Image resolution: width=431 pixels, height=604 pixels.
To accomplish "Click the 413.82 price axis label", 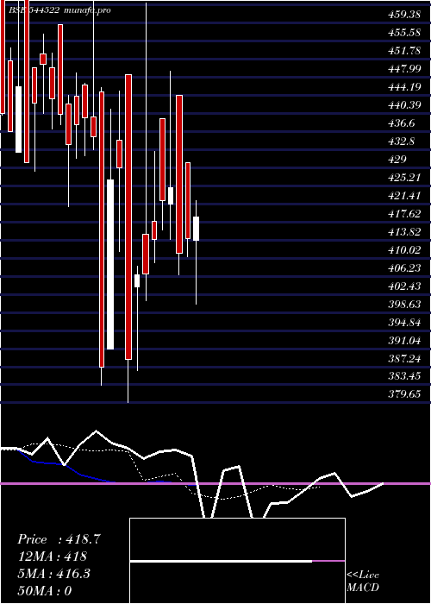I will click(x=404, y=232).
